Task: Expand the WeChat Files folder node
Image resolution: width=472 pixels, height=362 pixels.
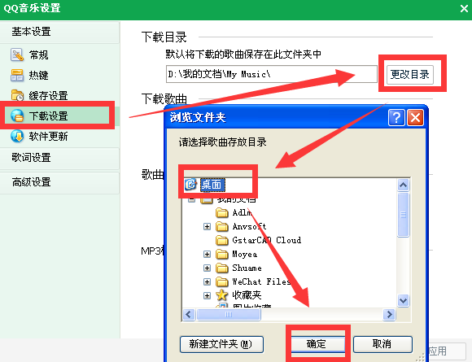Action: (207, 281)
